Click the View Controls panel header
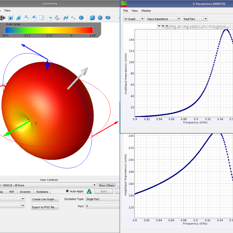The height and width of the screenshot is (233, 233). 49,180
